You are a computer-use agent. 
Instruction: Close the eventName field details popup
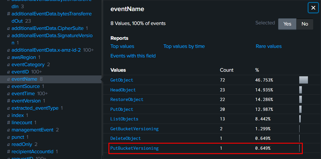click(x=313, y=8)
